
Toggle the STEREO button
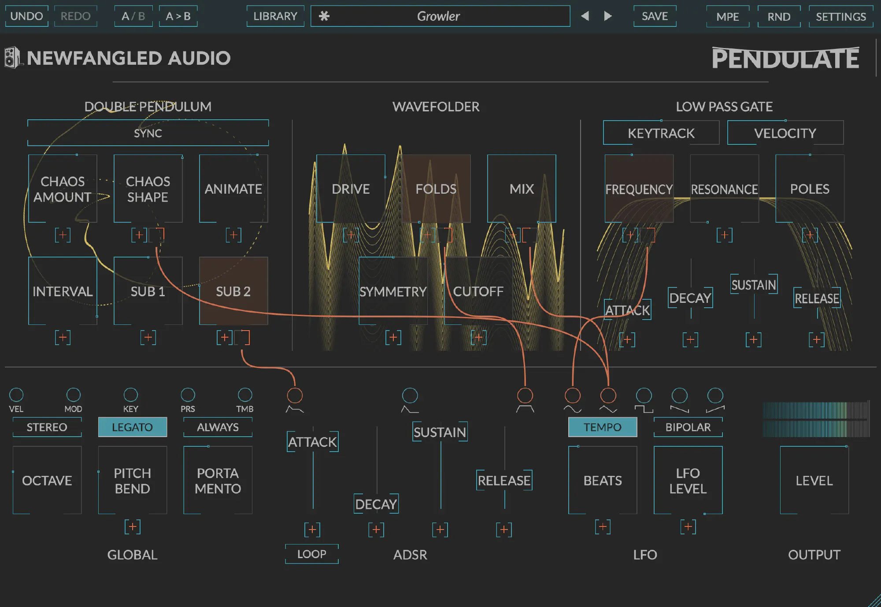47,427
